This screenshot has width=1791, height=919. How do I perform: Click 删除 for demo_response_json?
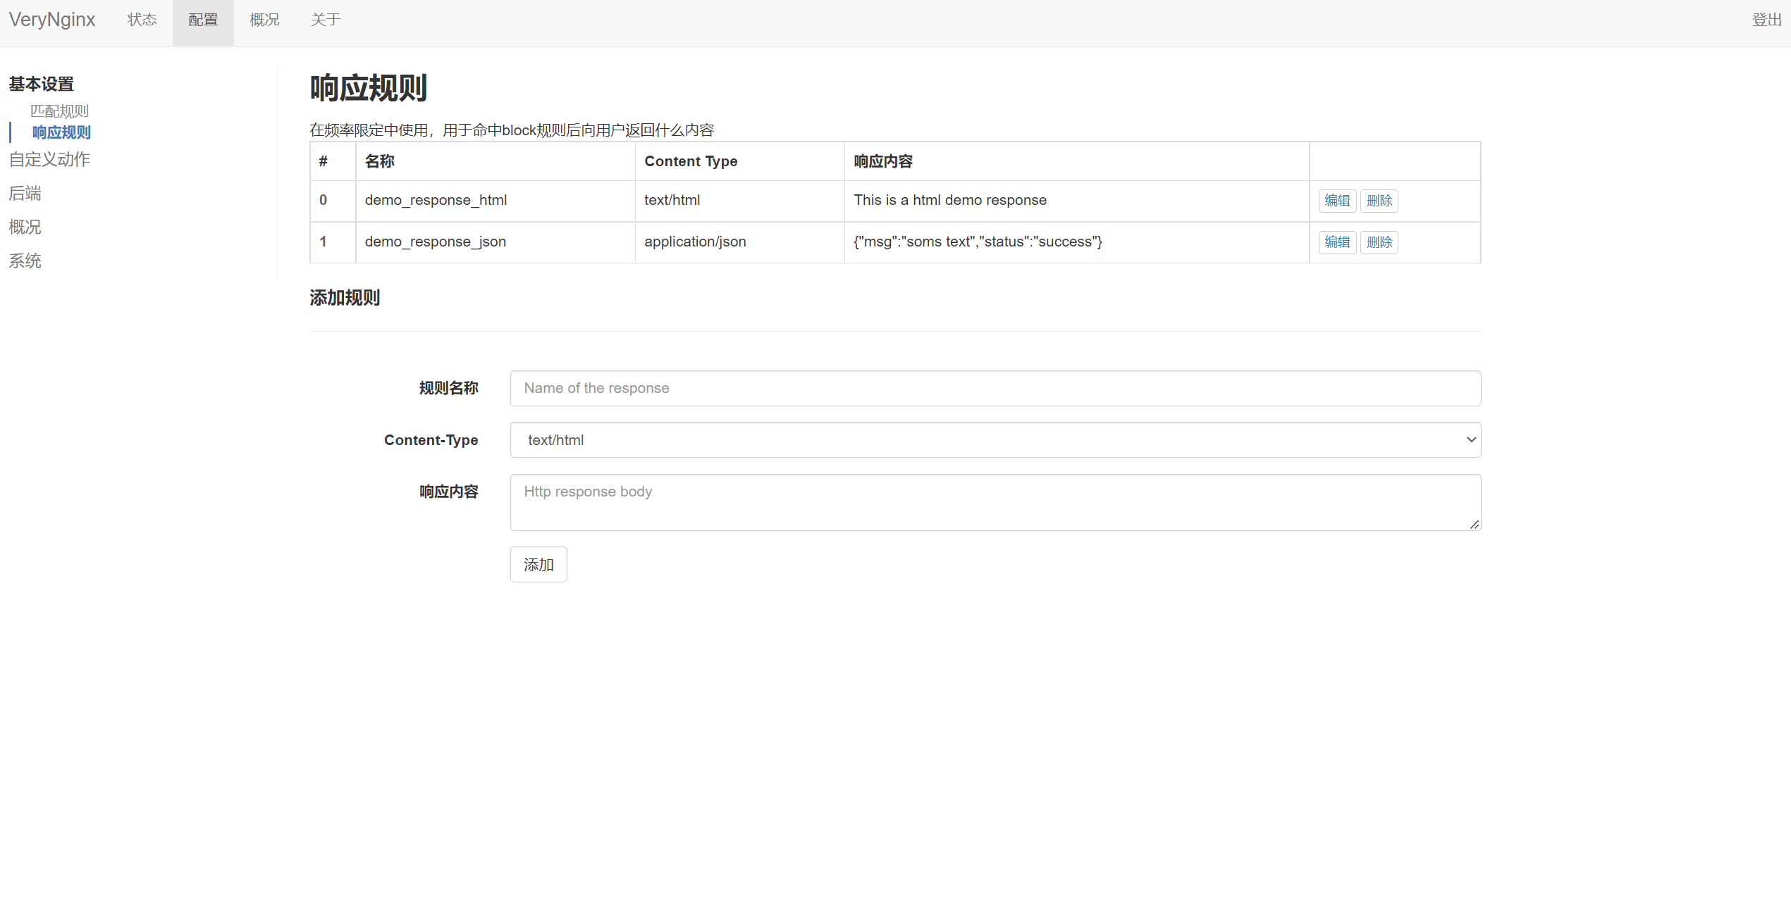pyautogui.click(x=1379, y=242)
